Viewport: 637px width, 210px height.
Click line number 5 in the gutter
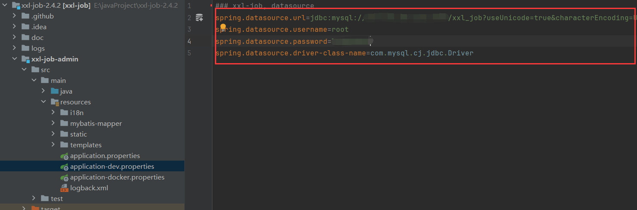point(190,53)
